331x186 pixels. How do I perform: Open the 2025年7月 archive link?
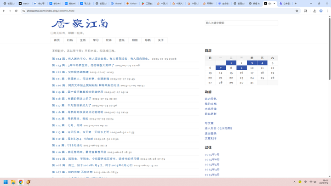pos(212,154)
